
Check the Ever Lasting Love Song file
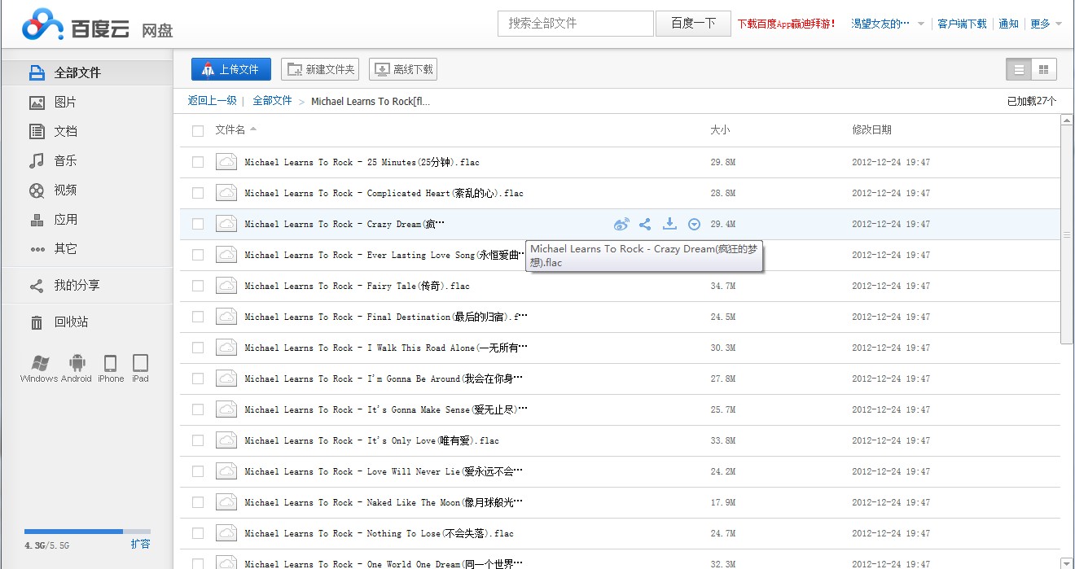198,255
